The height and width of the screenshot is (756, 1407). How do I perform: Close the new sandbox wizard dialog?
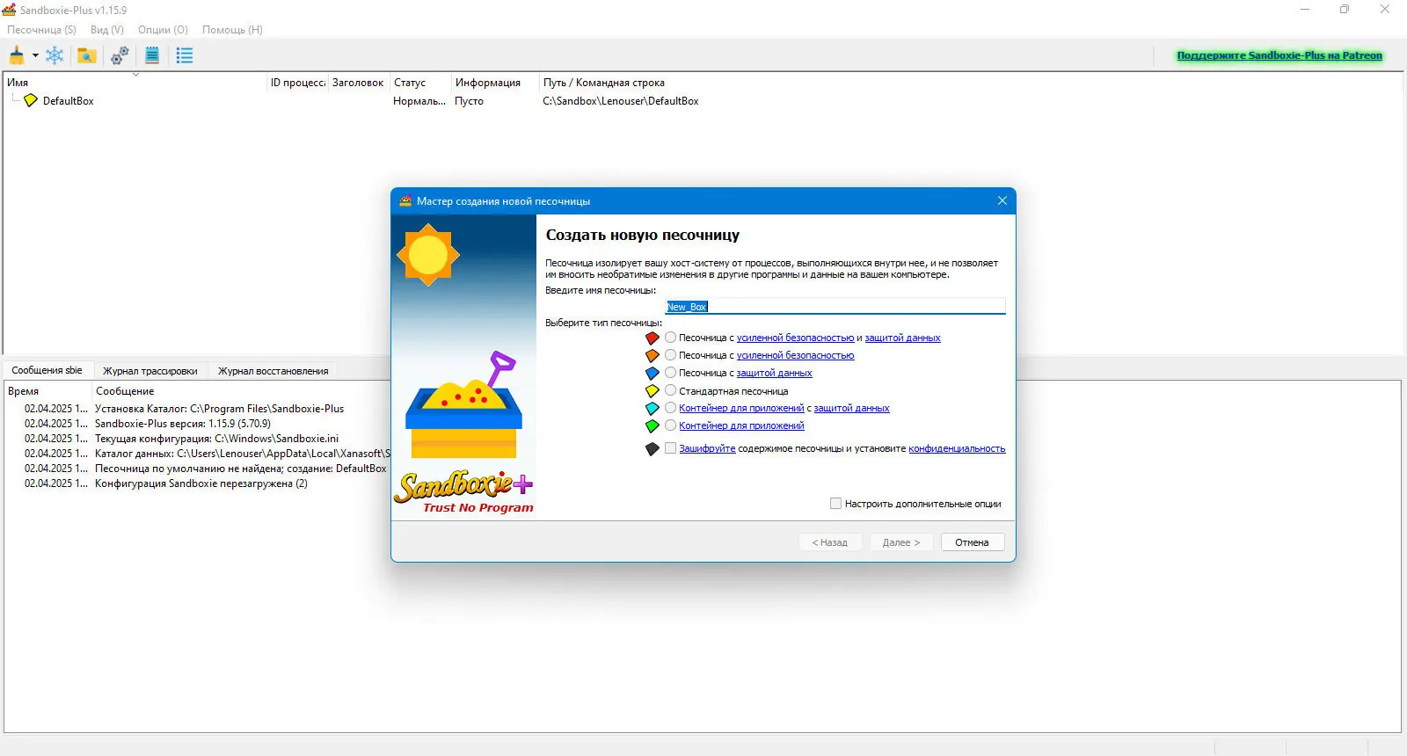click(x=1002, y=200)
